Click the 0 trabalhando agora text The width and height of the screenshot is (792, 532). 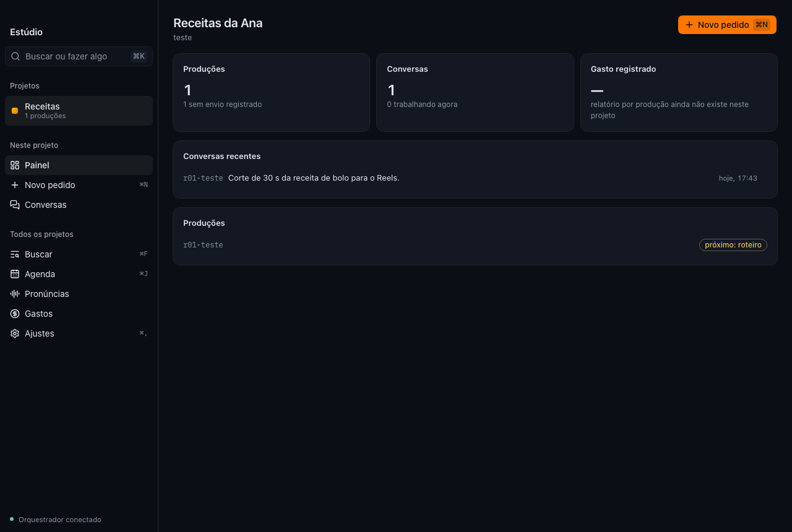click(422, 105)
